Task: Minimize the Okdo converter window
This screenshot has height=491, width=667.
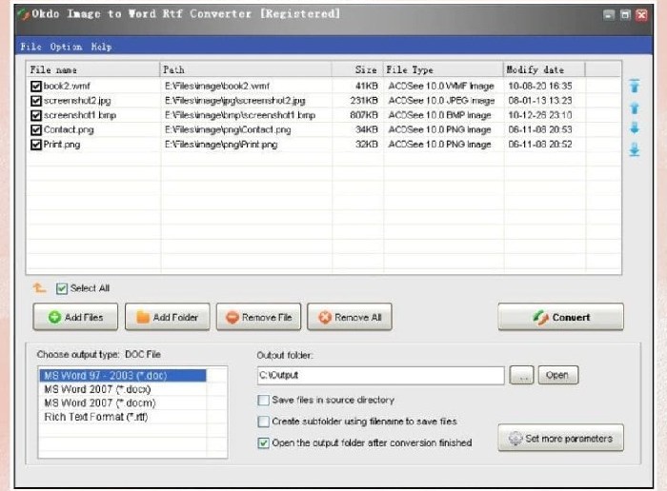Action: coord(609,15)
